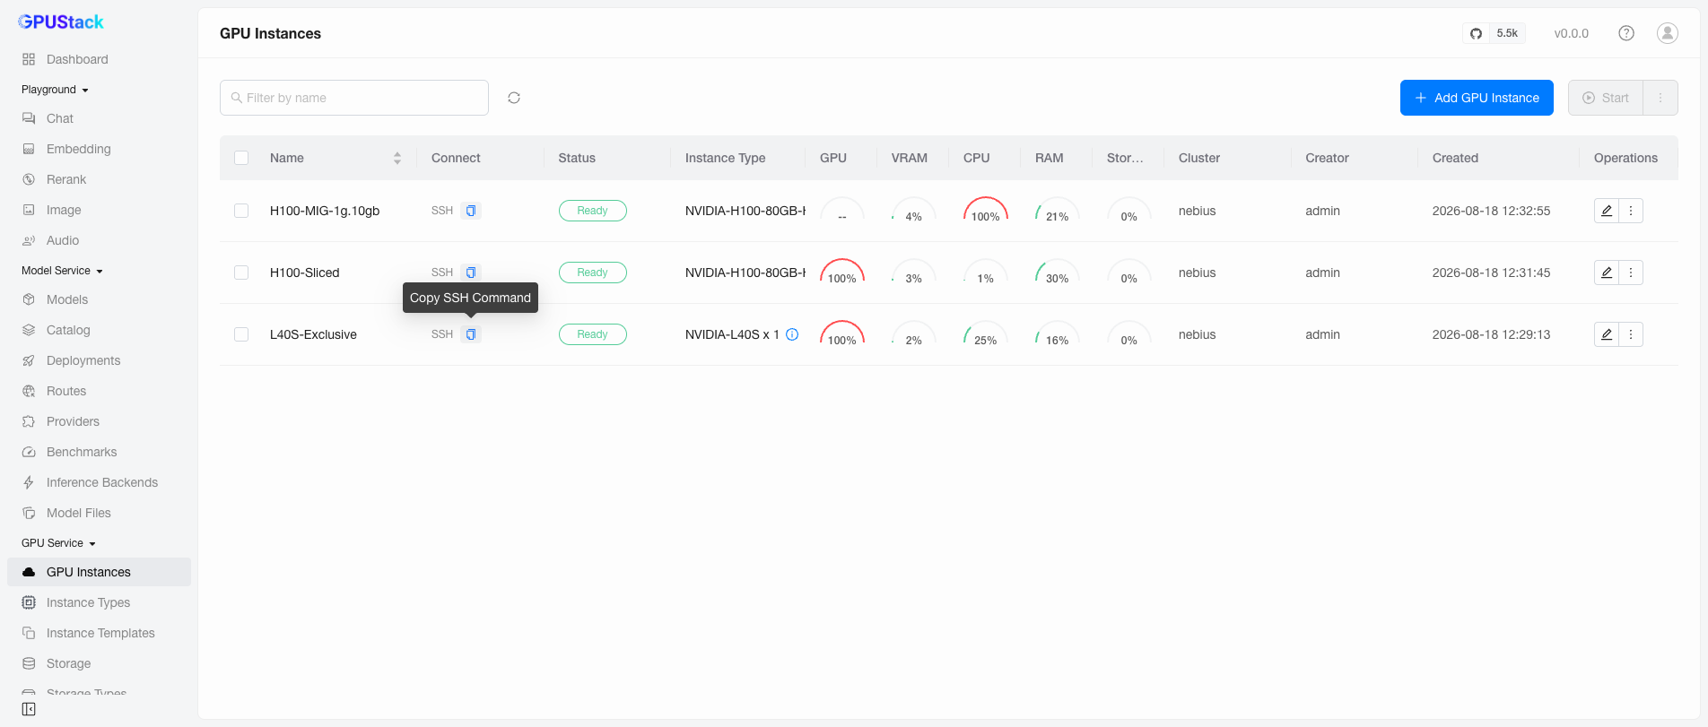Click the 30% RAM gauge for H100-Sliced

point(1057,273)
